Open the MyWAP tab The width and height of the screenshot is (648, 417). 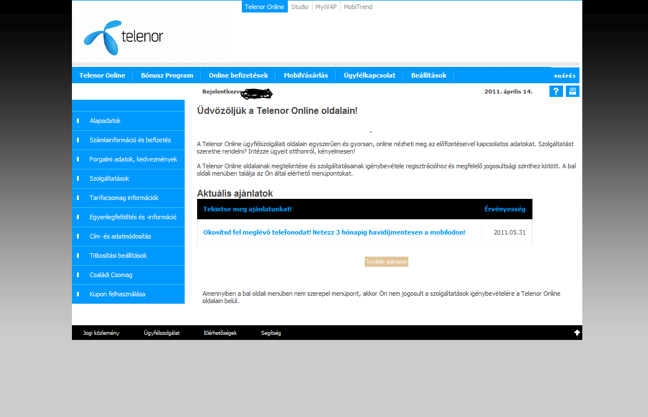tap(326, 7)
